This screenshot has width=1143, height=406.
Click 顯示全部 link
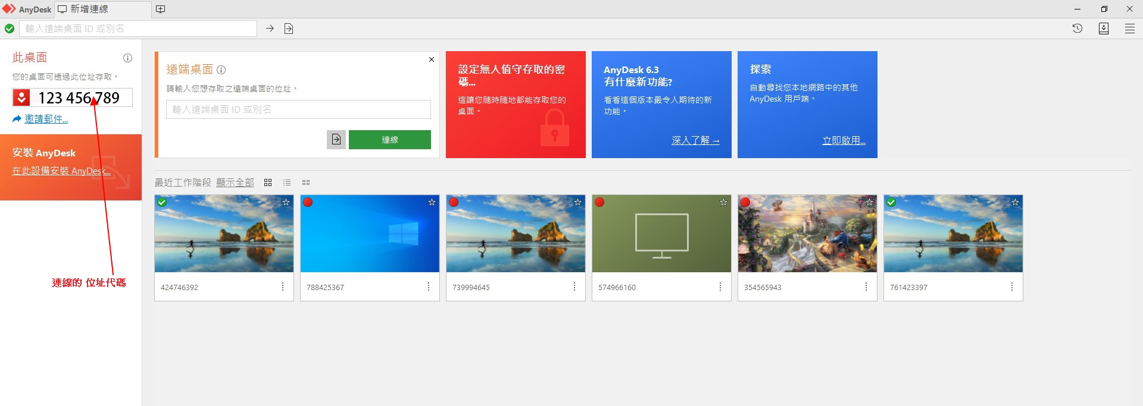(235, 182)
